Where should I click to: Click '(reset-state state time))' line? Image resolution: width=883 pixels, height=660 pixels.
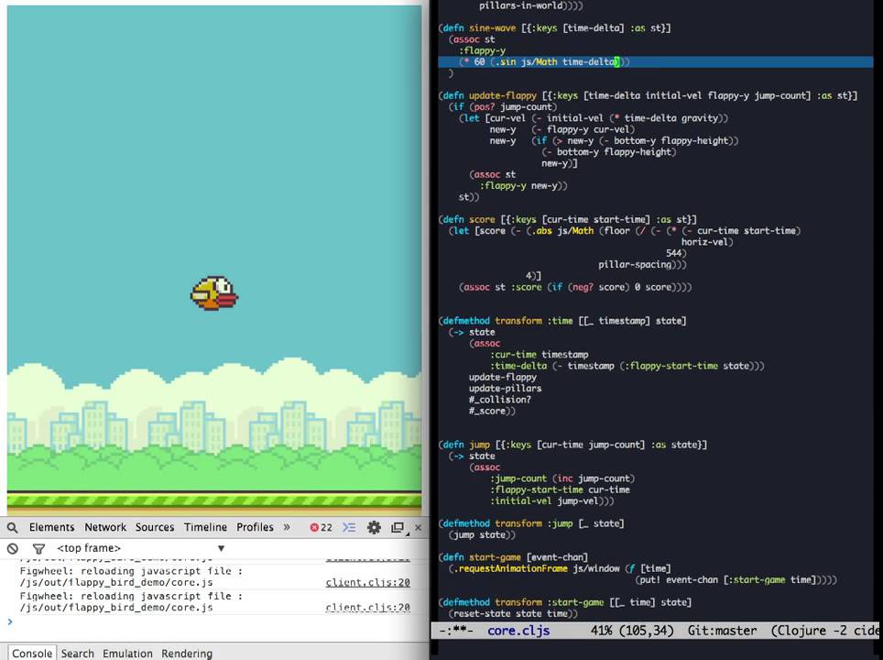coord(513,614)
